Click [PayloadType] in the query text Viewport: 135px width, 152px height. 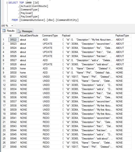29,16
